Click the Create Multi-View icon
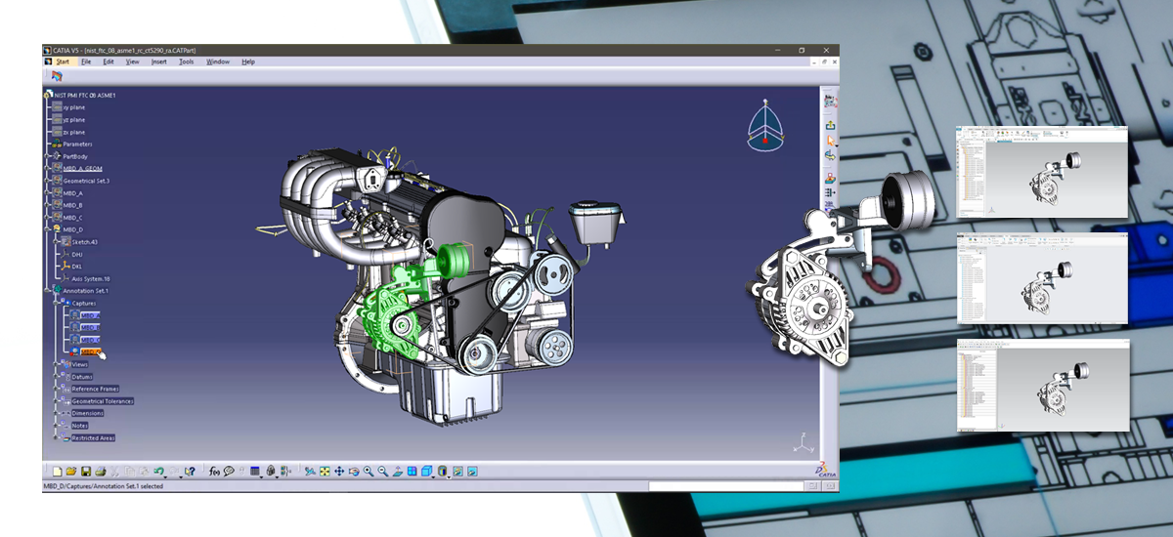This screenshot has width=1173, height=537. point(412,472)
